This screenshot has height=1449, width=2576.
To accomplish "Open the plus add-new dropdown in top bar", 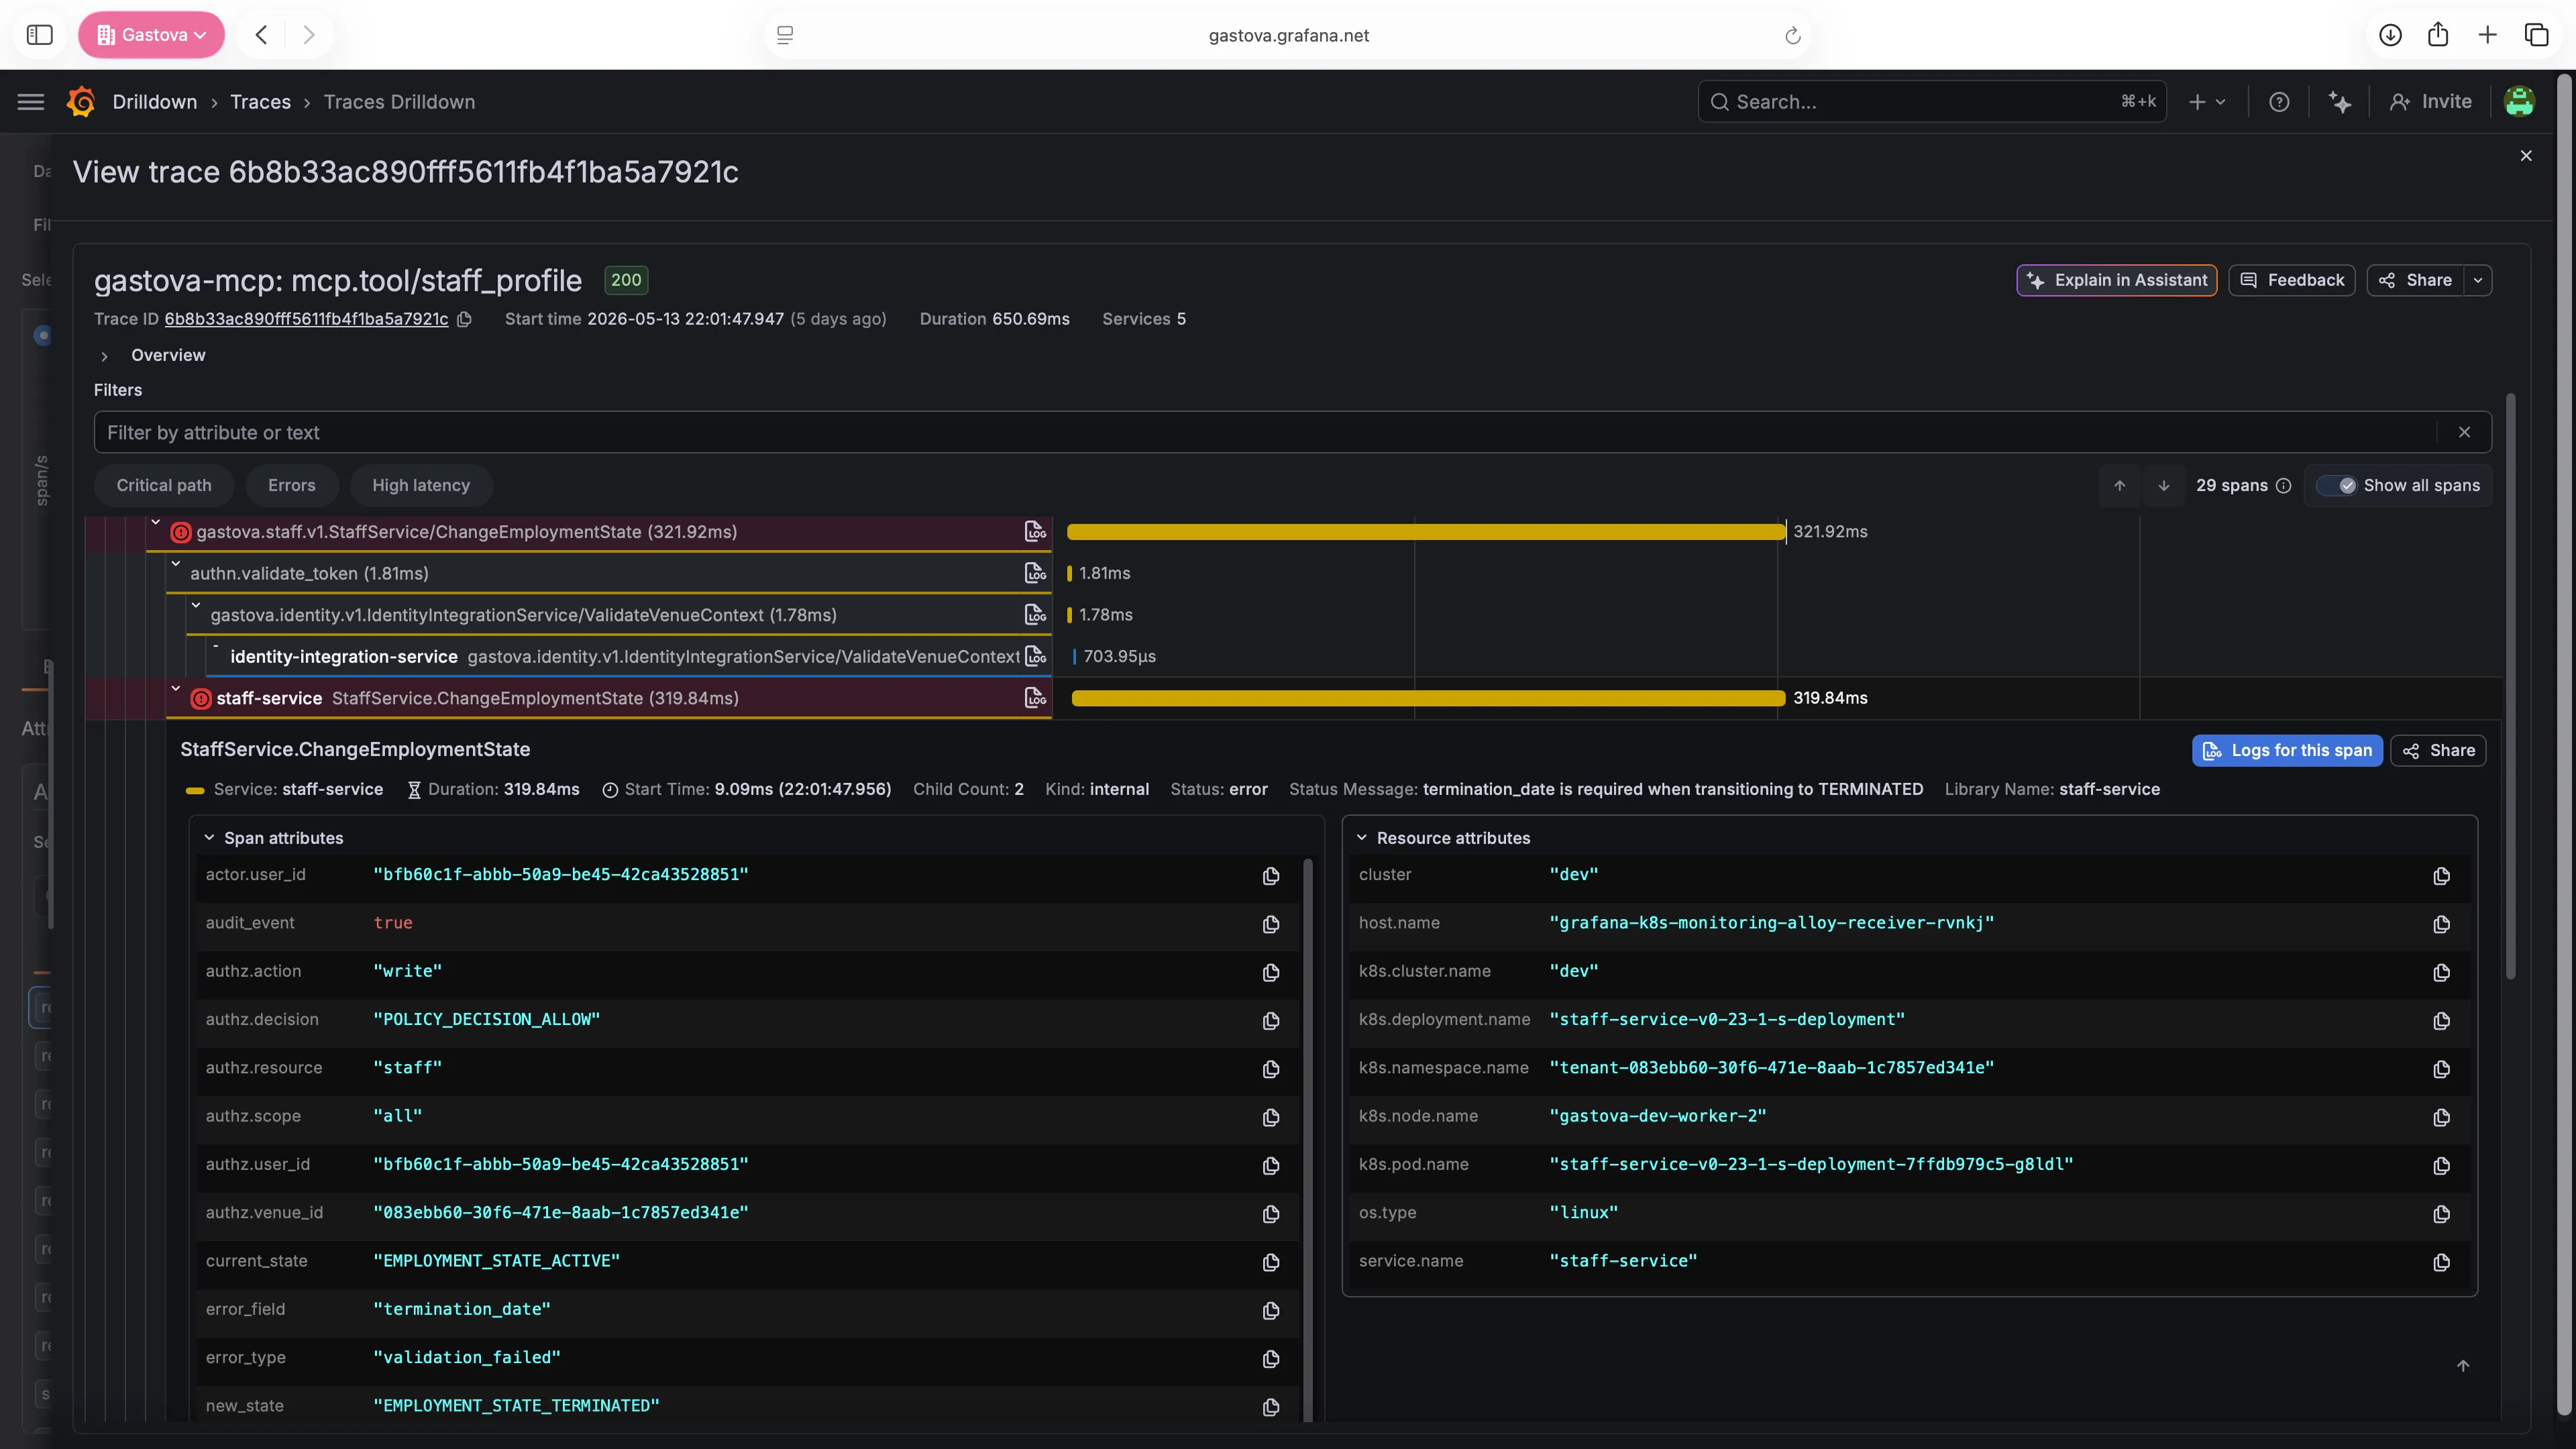I will (x=2206, y=102).
